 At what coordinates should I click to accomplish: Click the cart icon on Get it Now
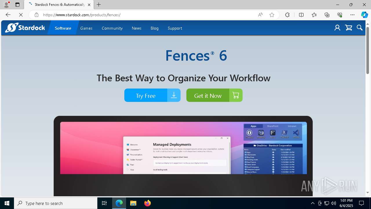pyautogui.click(x=236, y=95)
